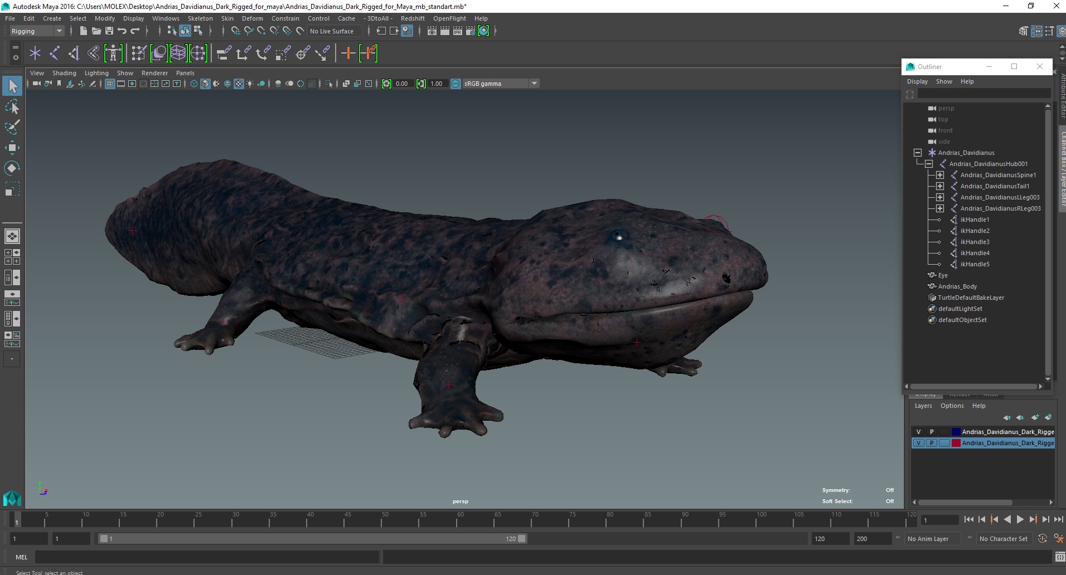Click the Save Scene icon

[109, 31]
